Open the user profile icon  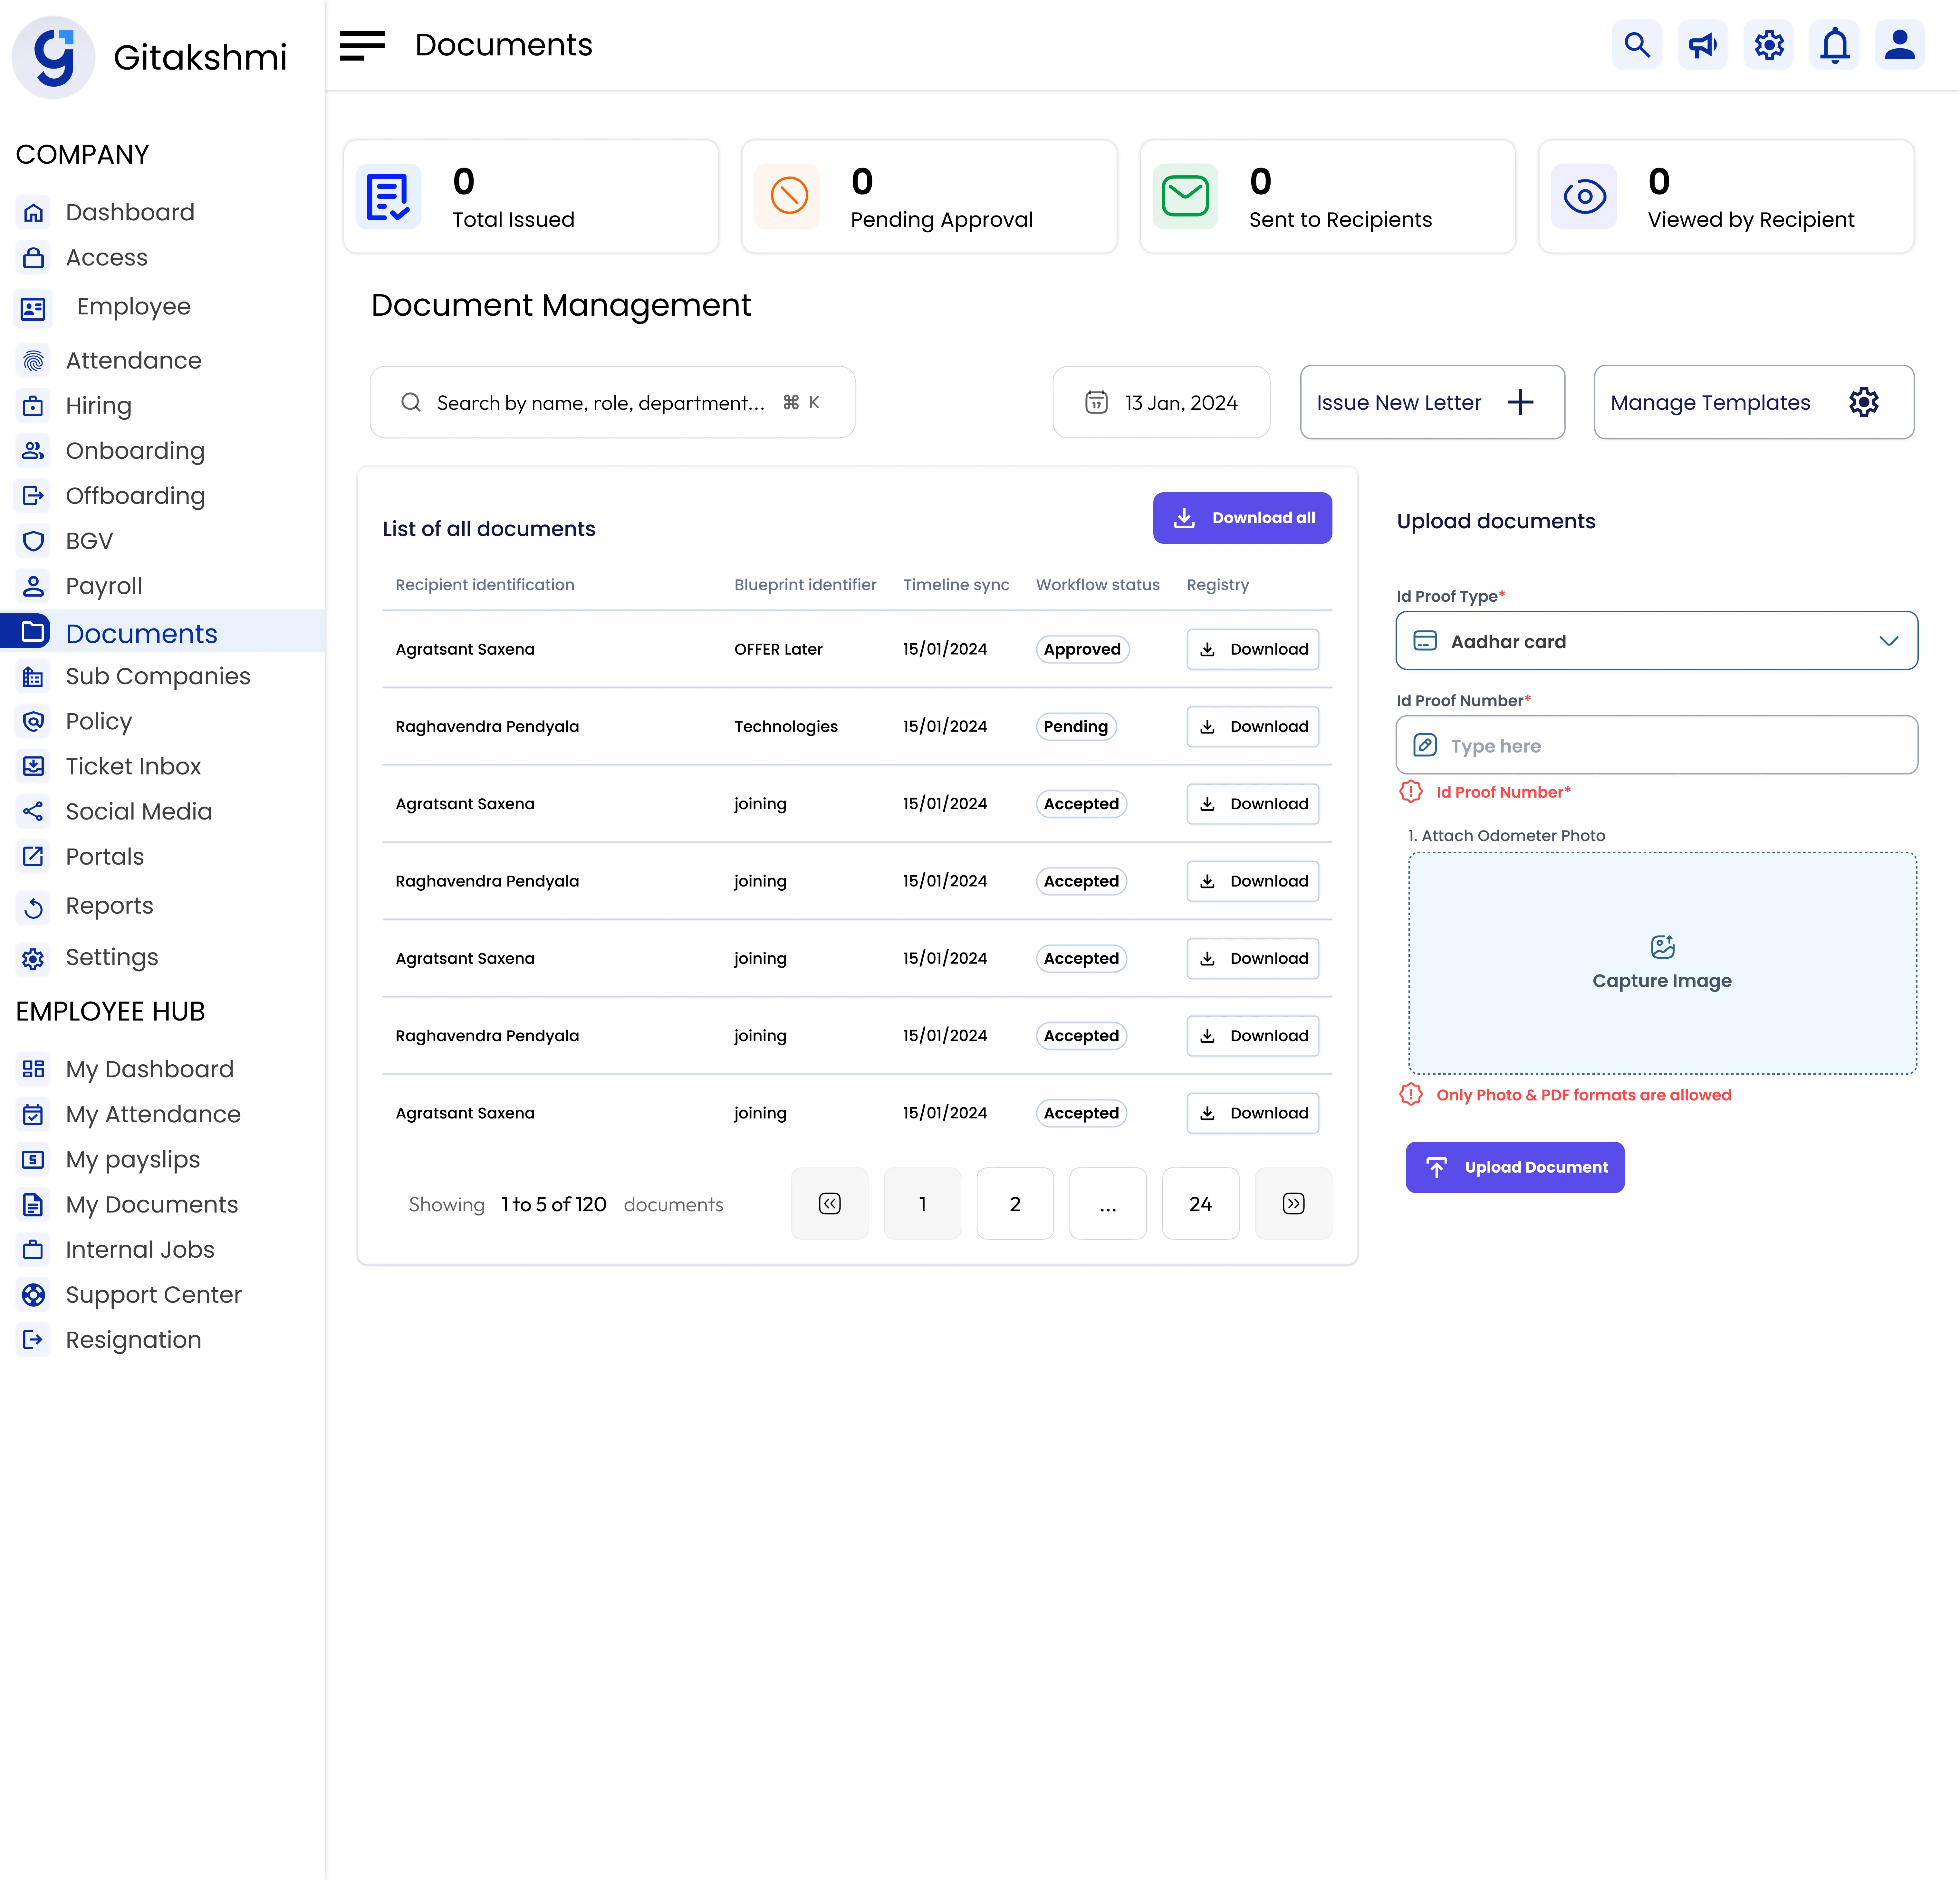1900,45
